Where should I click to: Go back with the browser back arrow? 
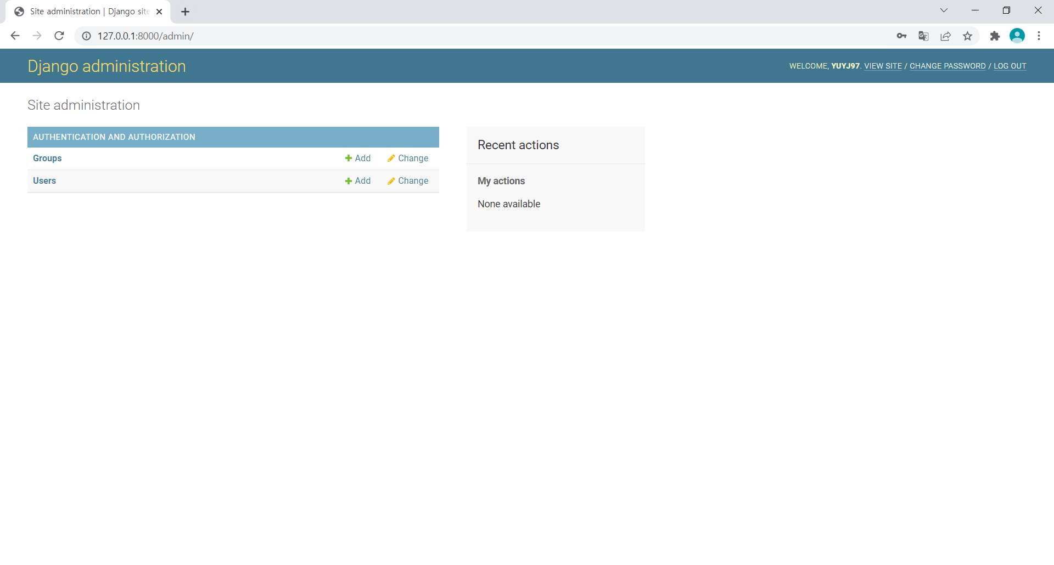point(15,36)
